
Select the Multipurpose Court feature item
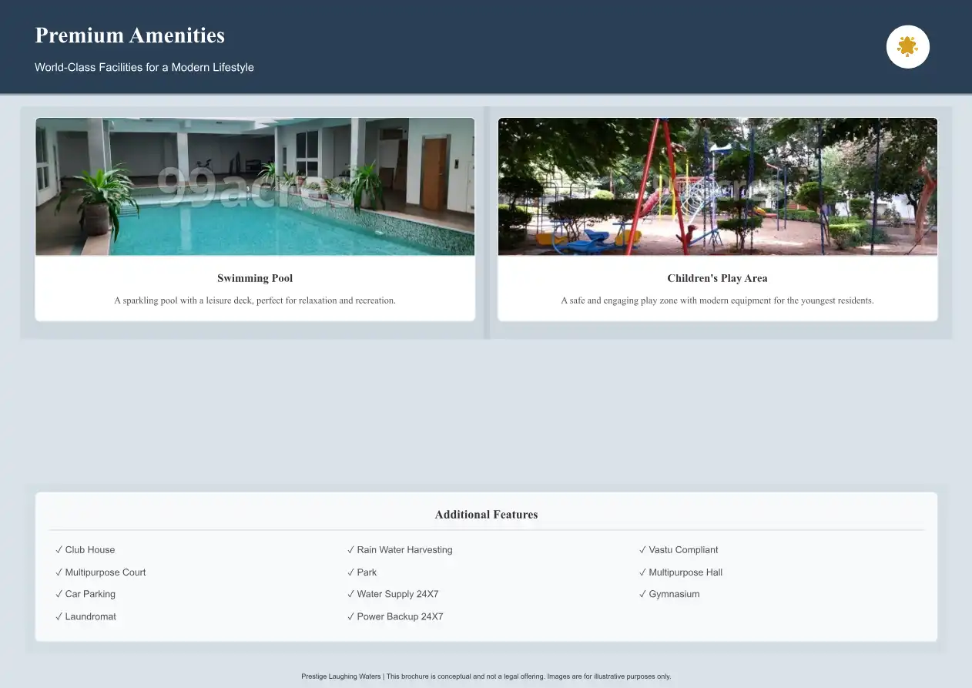point(105,572)
